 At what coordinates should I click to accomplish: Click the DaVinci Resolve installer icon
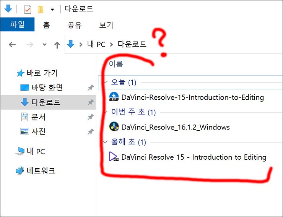pyautogui.click(x=114, y=126)
